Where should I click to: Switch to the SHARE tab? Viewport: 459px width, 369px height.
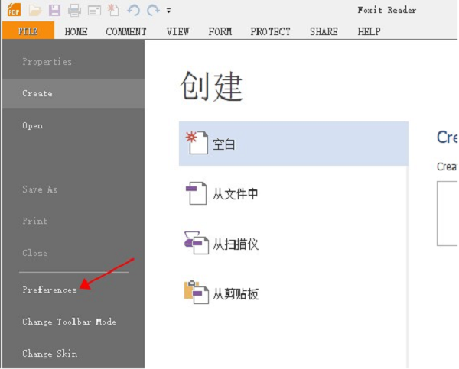[x=324, y=31]
